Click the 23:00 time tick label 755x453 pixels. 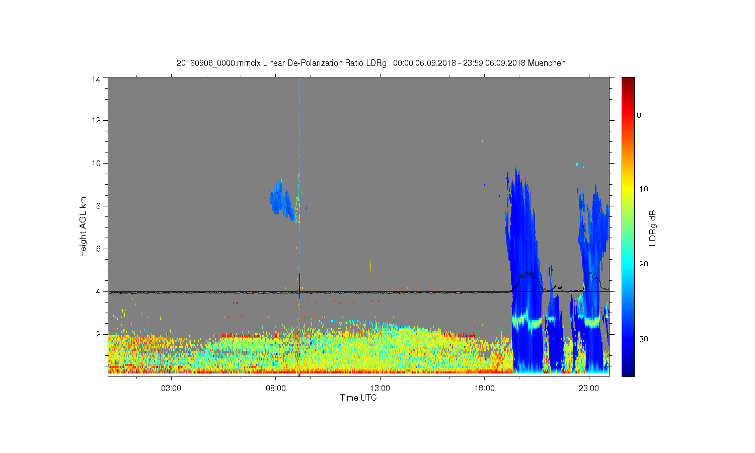tap(589, 389)
